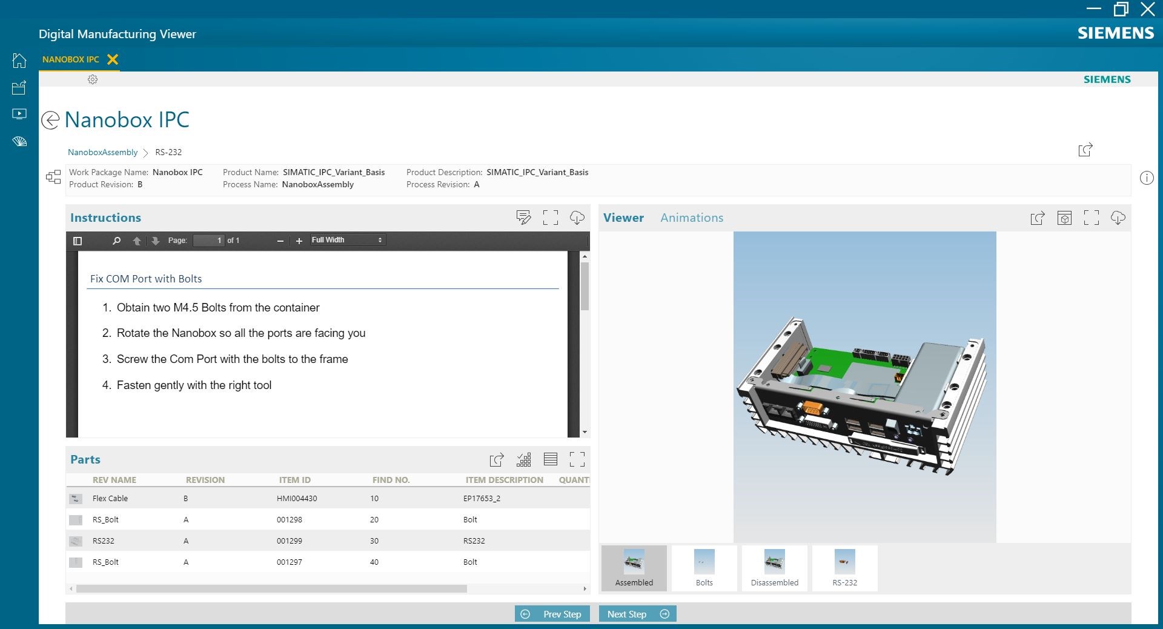The image size is (1163, 629).
Task: Open NanoboxAssembly breadcrumb link
Action: pos(103,152)
